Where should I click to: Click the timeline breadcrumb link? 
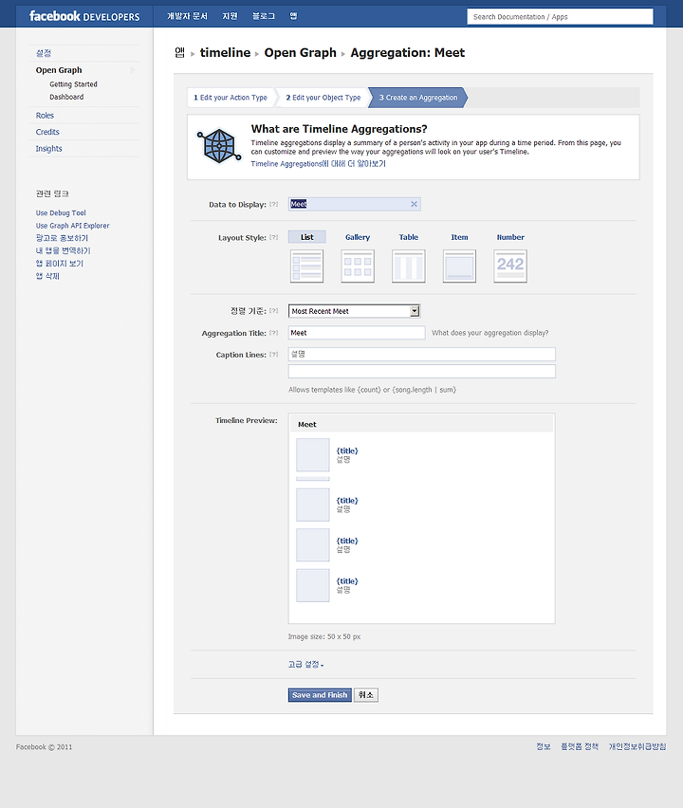(225, 52)
